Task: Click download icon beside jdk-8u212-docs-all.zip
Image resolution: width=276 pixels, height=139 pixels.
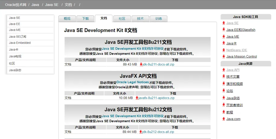Action: point(141,132)
